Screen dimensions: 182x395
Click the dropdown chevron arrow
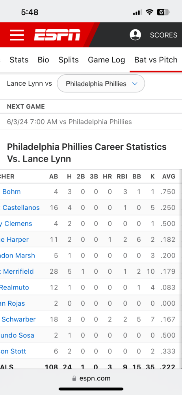(135, 84)
